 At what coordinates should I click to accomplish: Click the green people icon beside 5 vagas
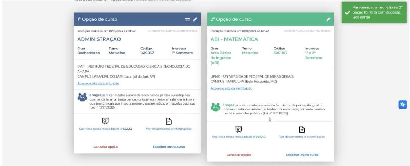pos(215,107)
